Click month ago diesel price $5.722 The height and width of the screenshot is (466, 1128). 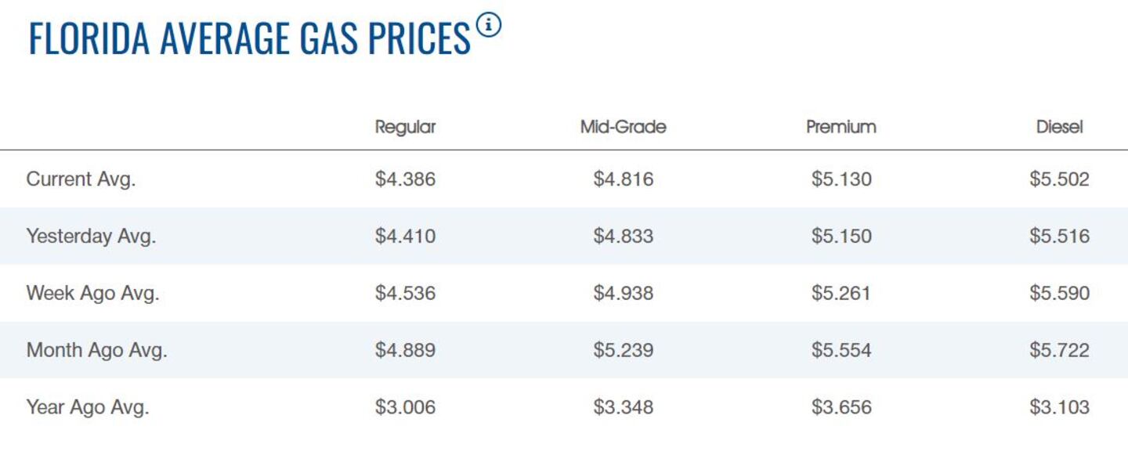click(x=1059, y=351)
